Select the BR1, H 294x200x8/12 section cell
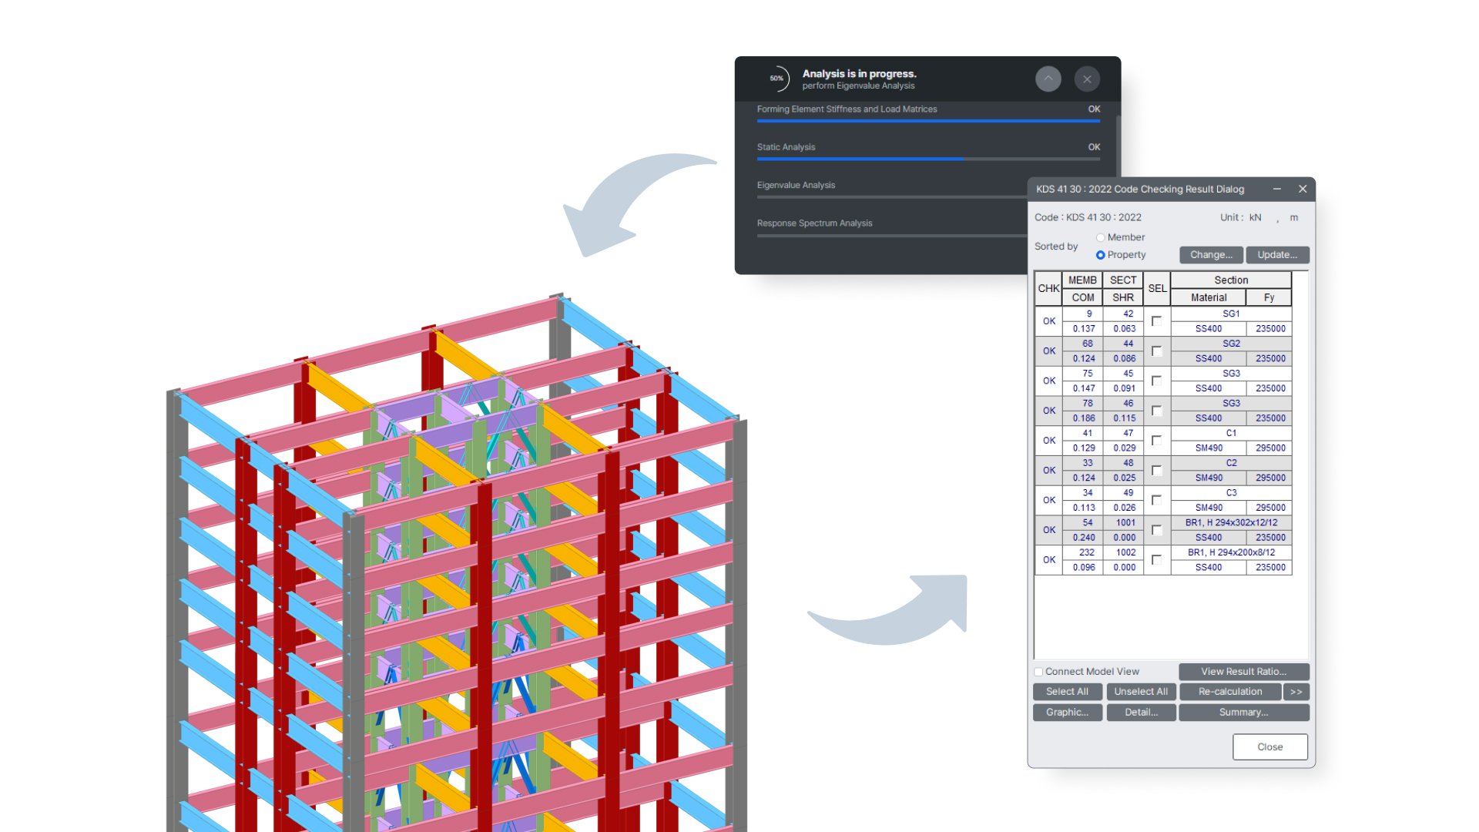The image size is (1479, 832). (x=1231, y=552)
